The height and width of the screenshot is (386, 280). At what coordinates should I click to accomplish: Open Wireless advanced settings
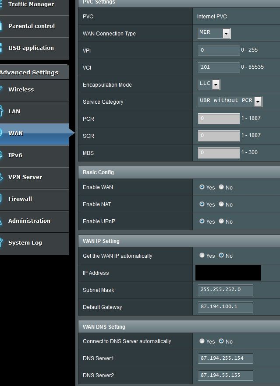(x=21, y=90)
